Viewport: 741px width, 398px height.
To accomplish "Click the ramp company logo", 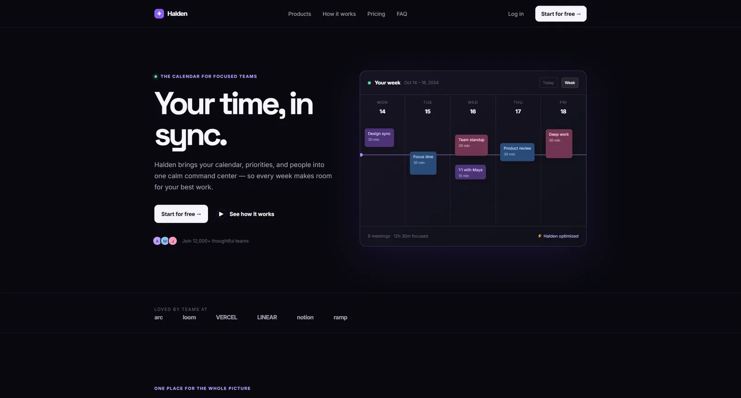I will tap(340, 317).
